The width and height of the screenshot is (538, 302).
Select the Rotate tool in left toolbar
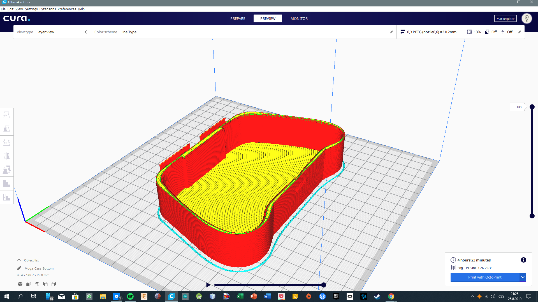pyautogui.click(x=7, y=142)
